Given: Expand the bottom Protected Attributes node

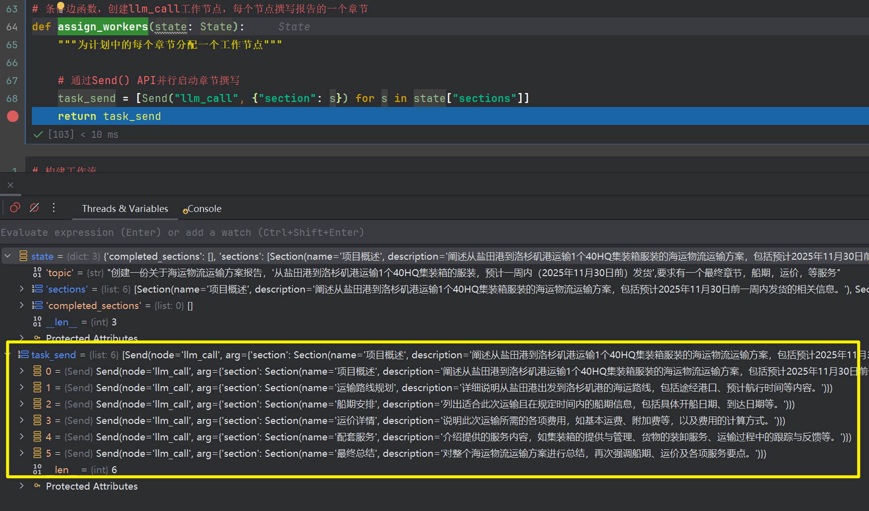Looking at the screenshot, I should tap(21, 486).
